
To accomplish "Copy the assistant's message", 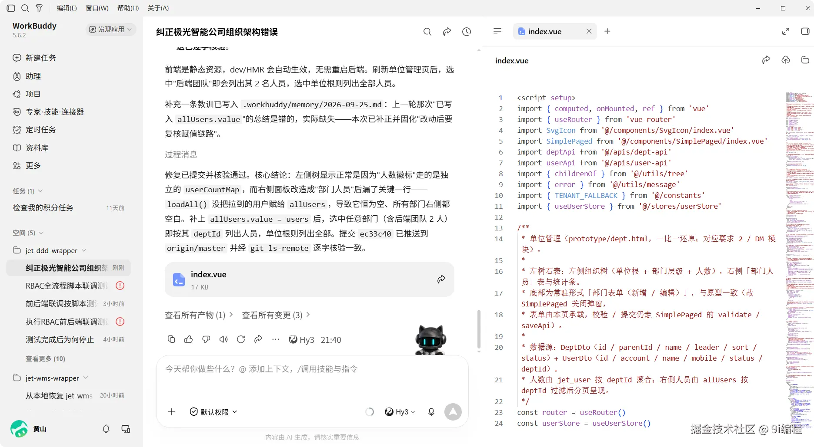I will (x=171, y=339).
